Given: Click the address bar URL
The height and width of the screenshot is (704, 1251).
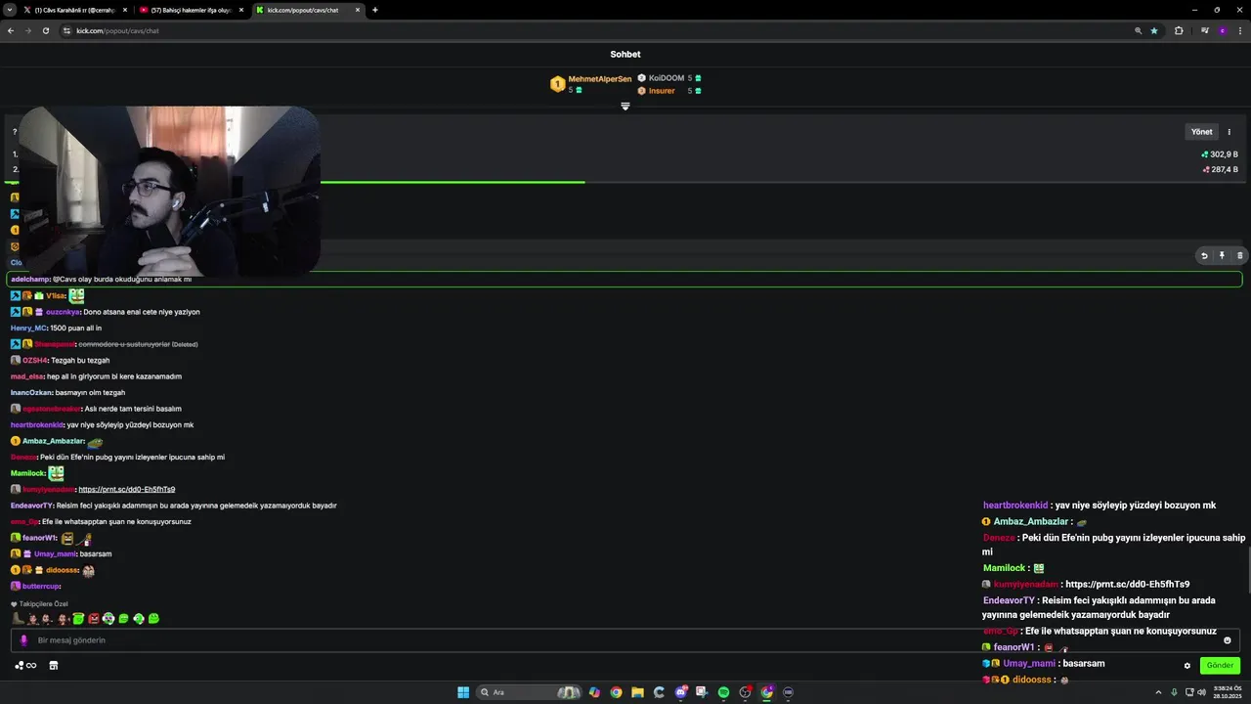Looking at the screenshot, I should pyautogui.click(x=117, y=30).
